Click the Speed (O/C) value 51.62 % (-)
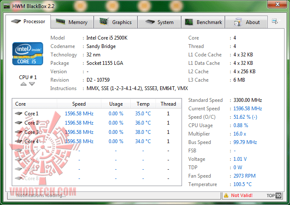Screen dimensions: 290x205 [245, 117]
